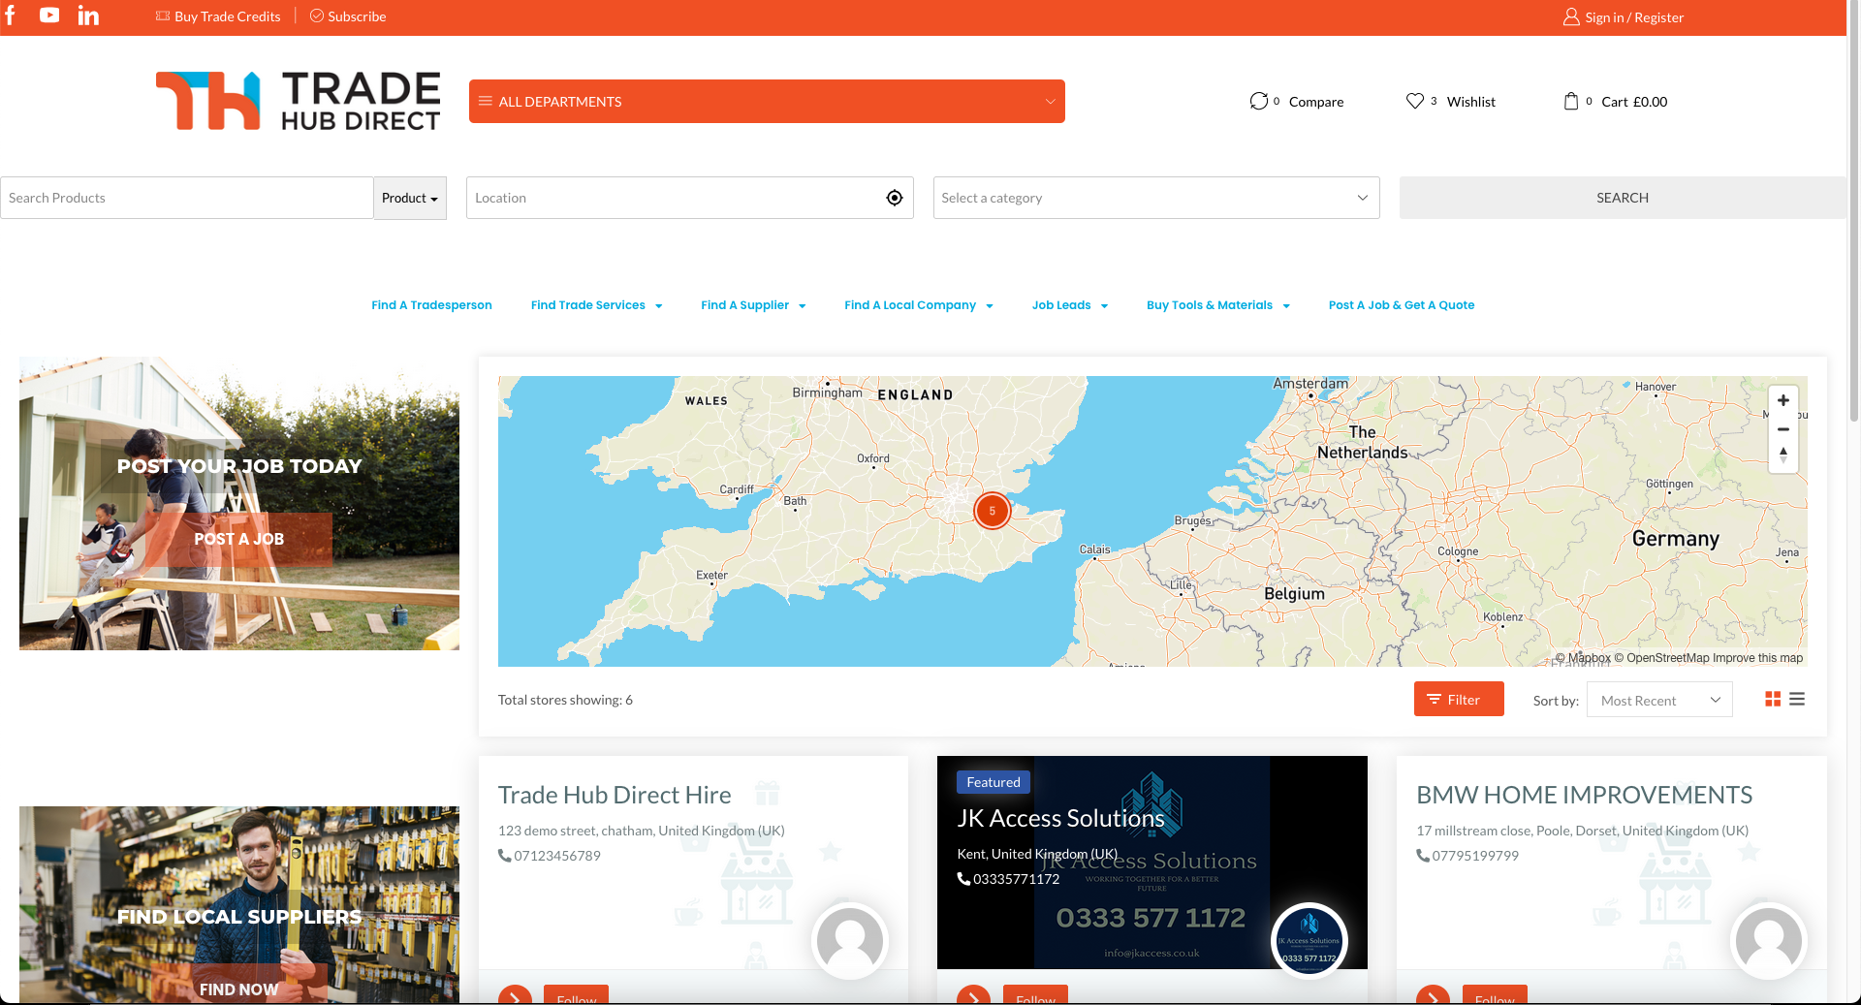Open the Select a category dropdown
Image resolution: width=1861 pixels, height=1005 pixels.
pyautogui.click(x=1156, y=198)
